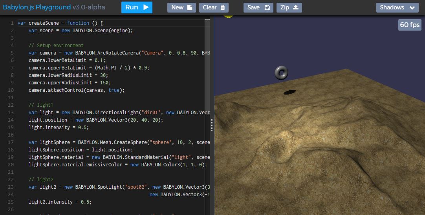This screenshot has height=215, width=425.
Task: Click the "Camera" string literal
Action: 152,53
